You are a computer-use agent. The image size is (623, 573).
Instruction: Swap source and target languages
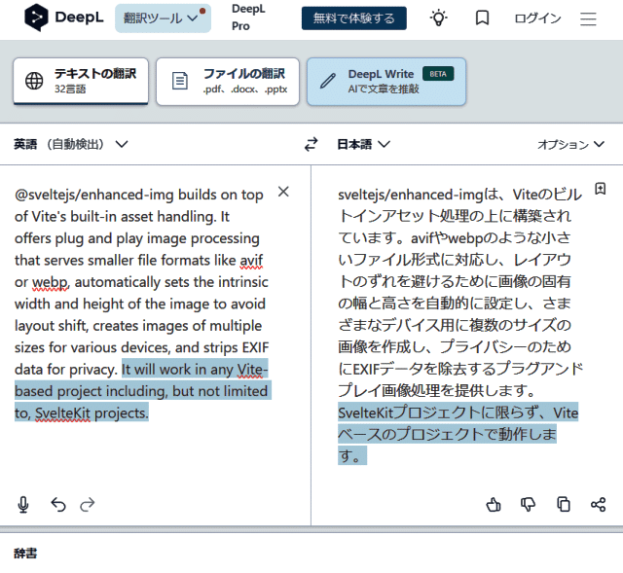coord(311,144)
